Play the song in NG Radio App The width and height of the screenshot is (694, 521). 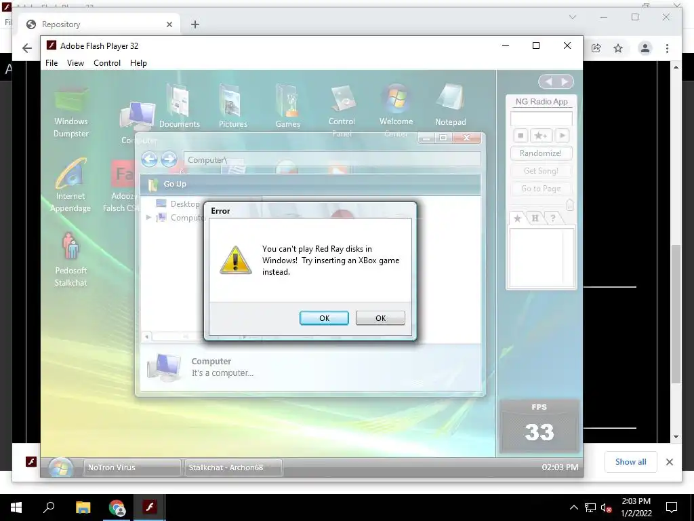click(562, 136)
